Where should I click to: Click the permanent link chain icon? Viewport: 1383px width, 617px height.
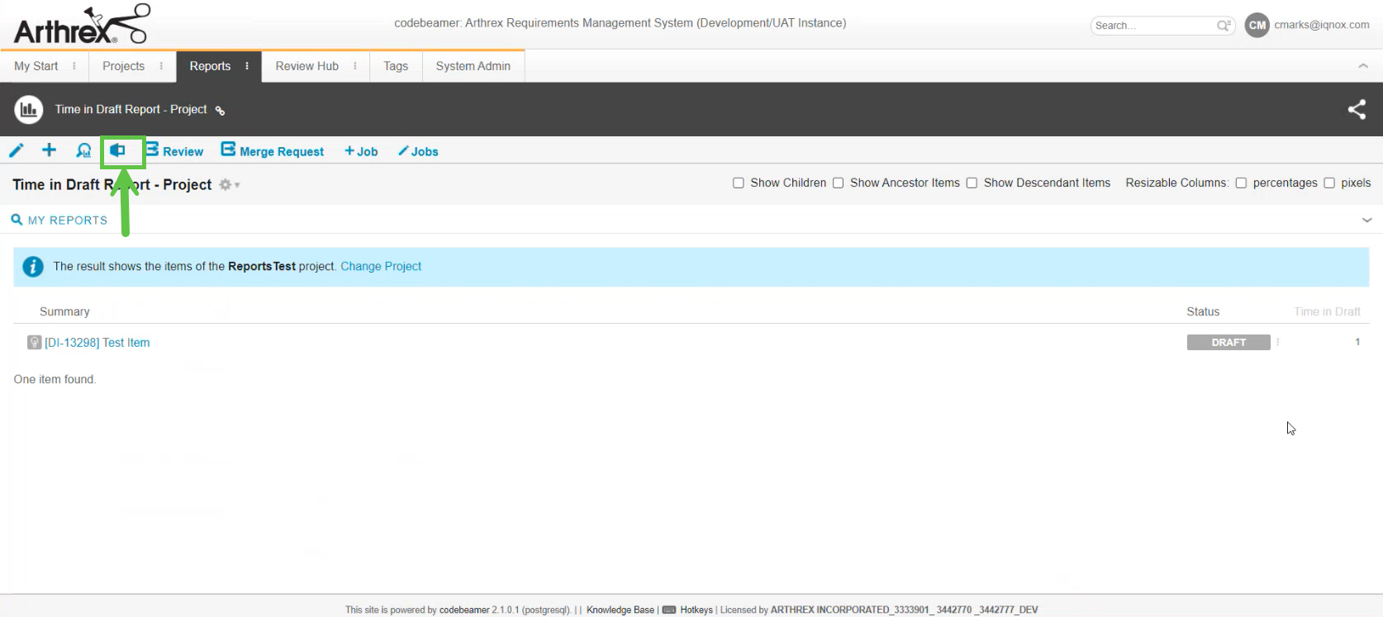(x=220, y=111)
